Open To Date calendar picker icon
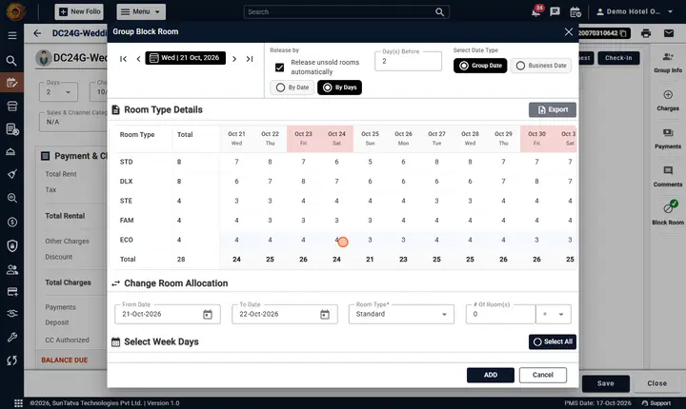Screen dimensions: 686x409 pos(325,314)
